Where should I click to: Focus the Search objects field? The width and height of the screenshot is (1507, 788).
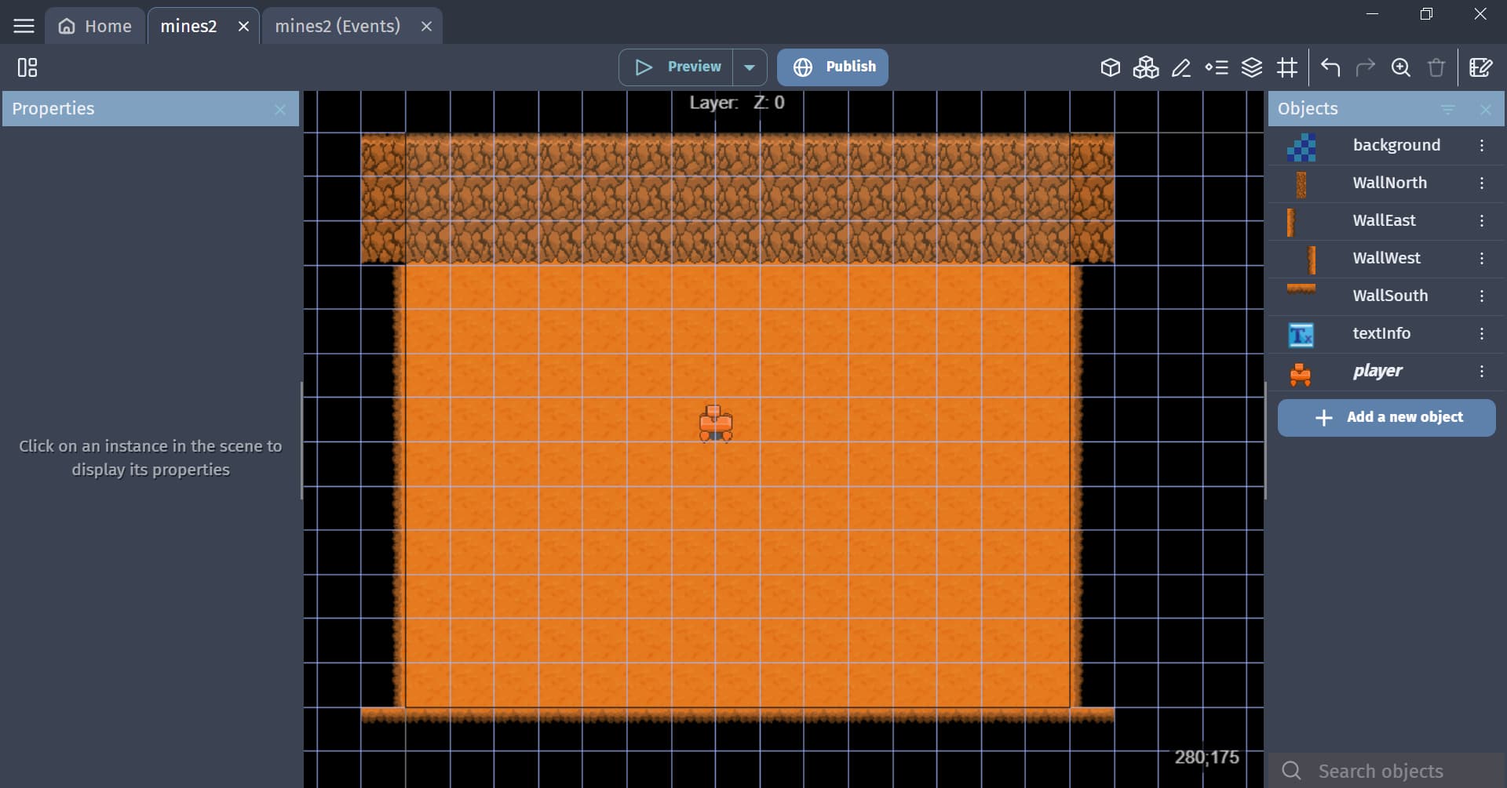(x=1386, y=771)
